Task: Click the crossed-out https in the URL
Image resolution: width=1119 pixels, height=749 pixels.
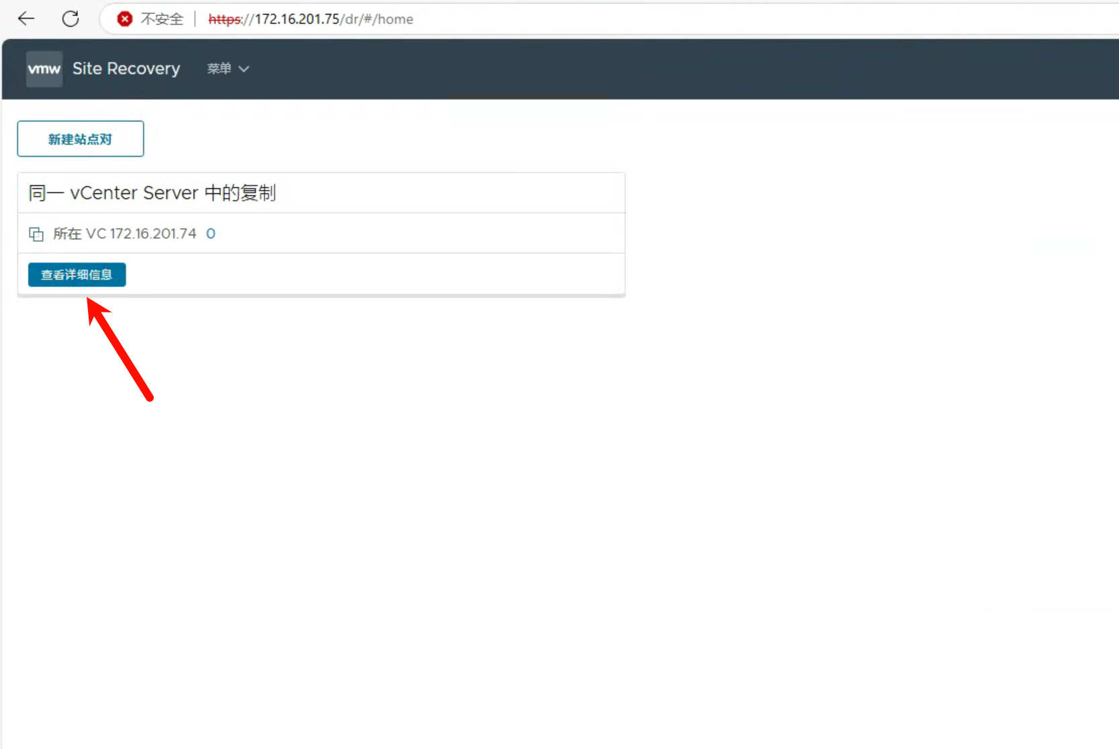Action: pyautogui.click(x=224, y=19)
